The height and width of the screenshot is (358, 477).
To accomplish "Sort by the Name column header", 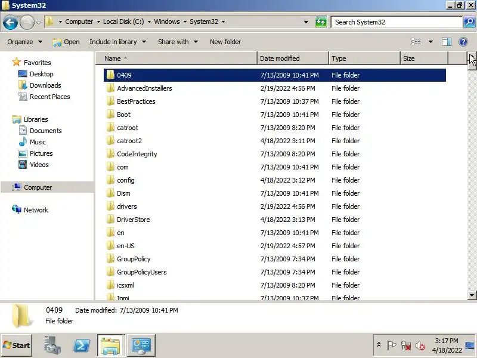I will coord(176,58).
